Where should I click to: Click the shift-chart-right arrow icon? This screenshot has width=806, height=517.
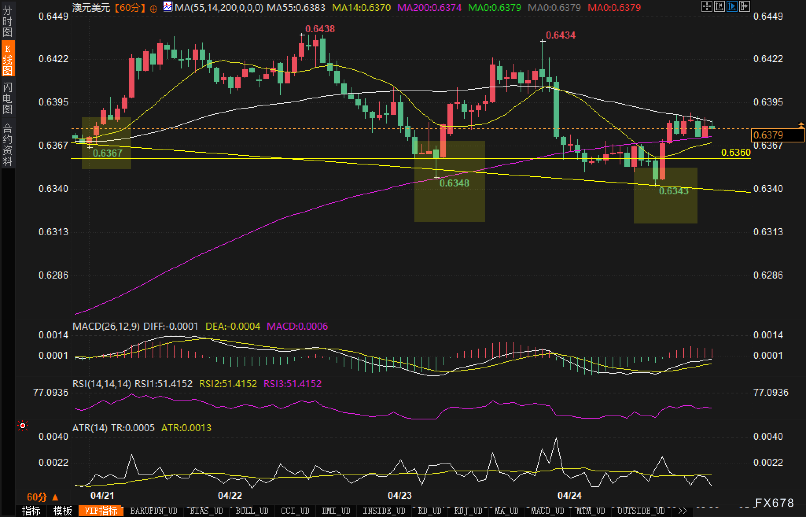744,6
